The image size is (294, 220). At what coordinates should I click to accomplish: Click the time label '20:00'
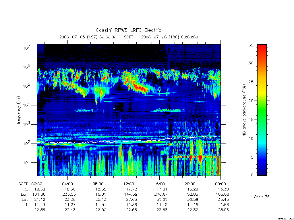190,184
